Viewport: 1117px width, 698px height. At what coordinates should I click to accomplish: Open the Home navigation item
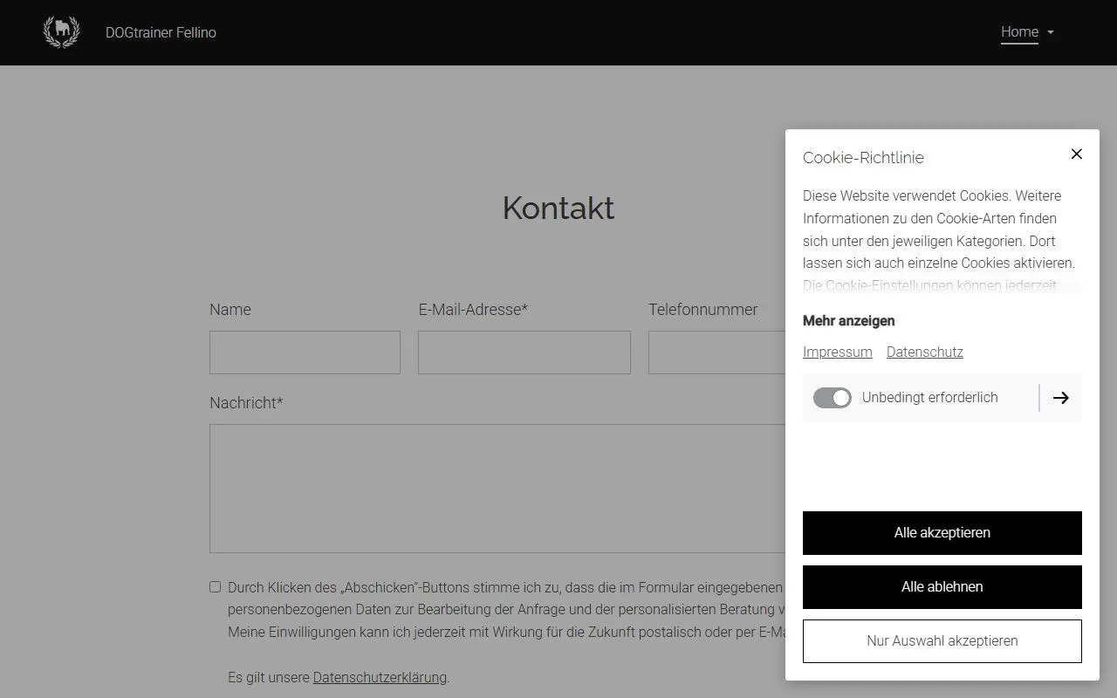[1018, 32]
